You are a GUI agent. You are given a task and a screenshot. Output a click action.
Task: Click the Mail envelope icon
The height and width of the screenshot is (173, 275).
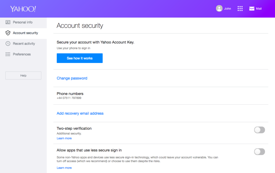pos(252,9)
